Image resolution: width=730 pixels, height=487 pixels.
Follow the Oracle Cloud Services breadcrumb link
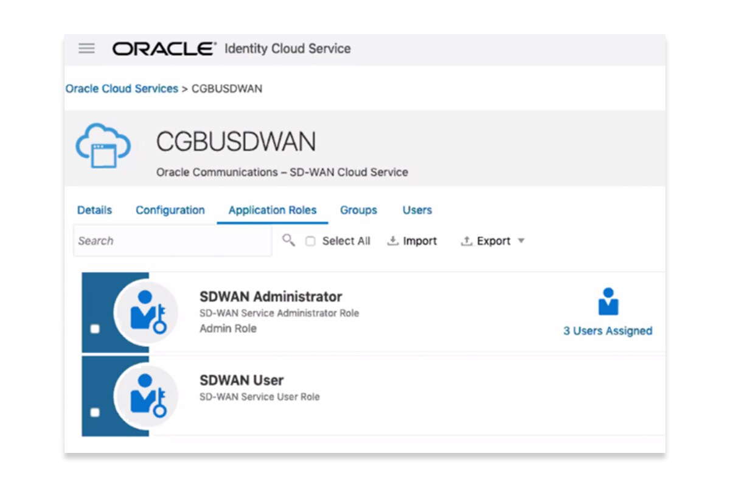click(x=122, y=89)
